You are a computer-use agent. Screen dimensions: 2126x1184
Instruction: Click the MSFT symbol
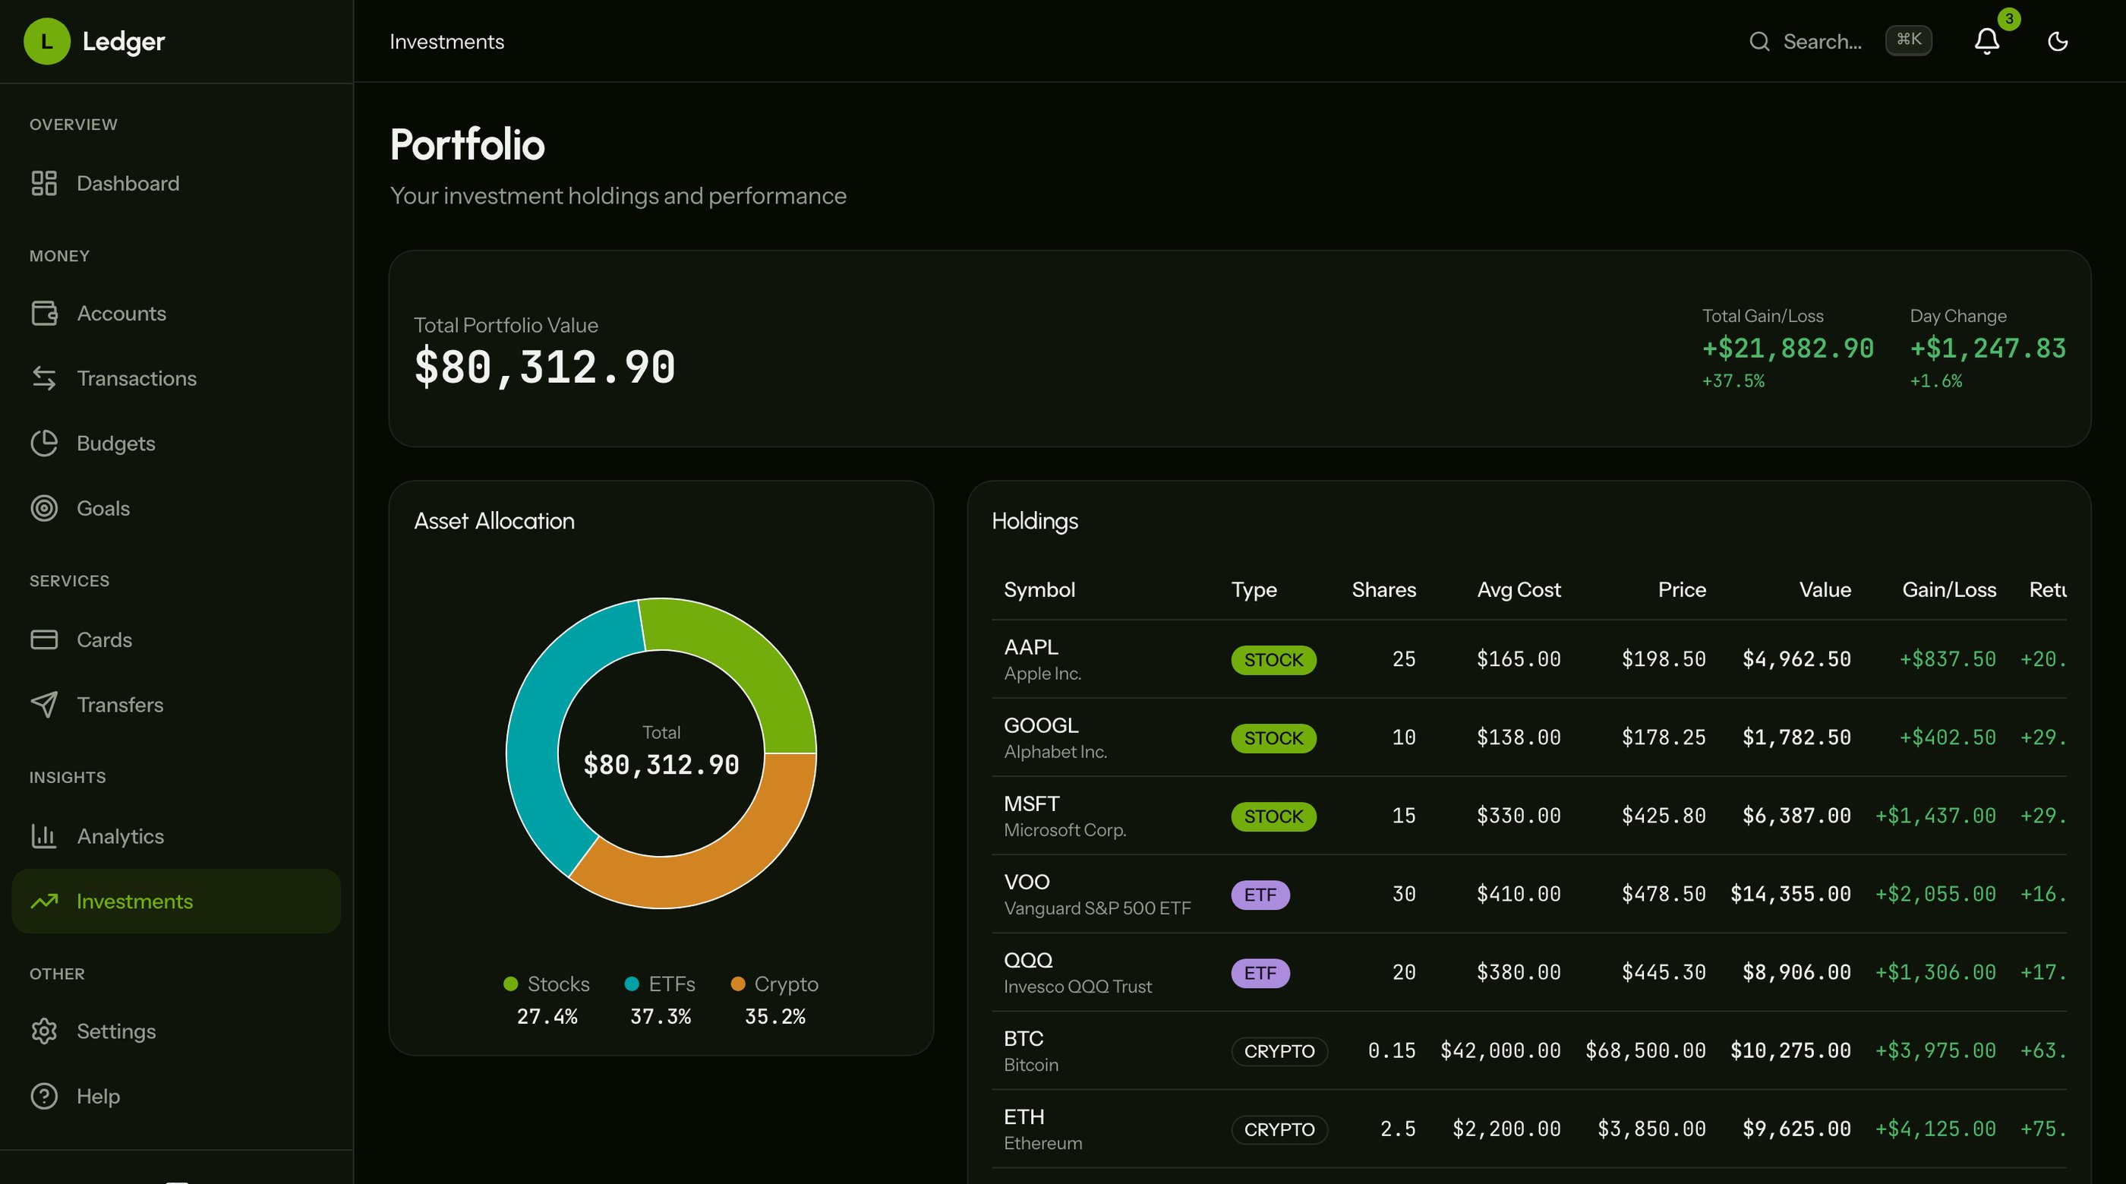(1032, 804)
